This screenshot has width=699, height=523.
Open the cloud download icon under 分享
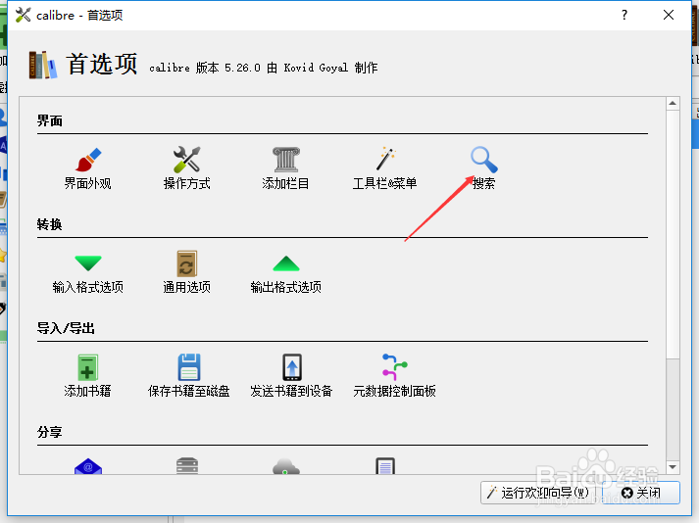pos(285,467)
